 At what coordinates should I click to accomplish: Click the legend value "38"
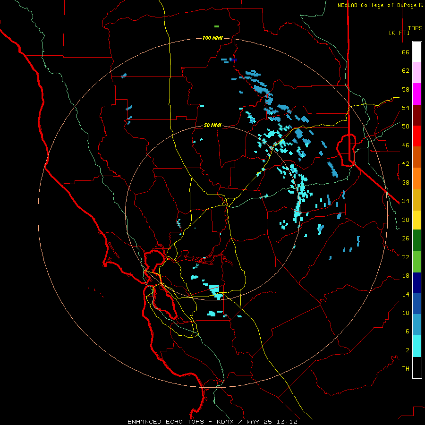tap(406, 182)
